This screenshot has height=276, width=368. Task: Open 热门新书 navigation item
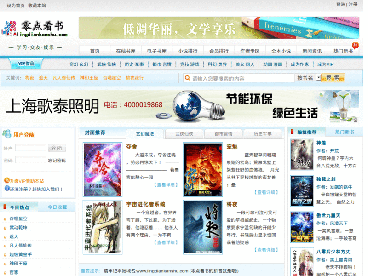click(343, 51)
